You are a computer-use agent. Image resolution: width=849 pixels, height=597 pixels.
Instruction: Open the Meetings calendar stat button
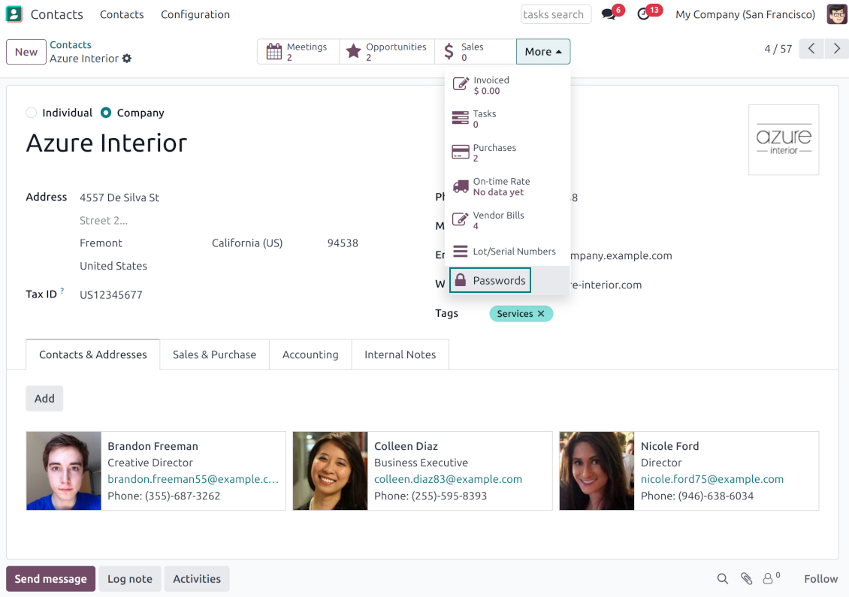point(298,52)
